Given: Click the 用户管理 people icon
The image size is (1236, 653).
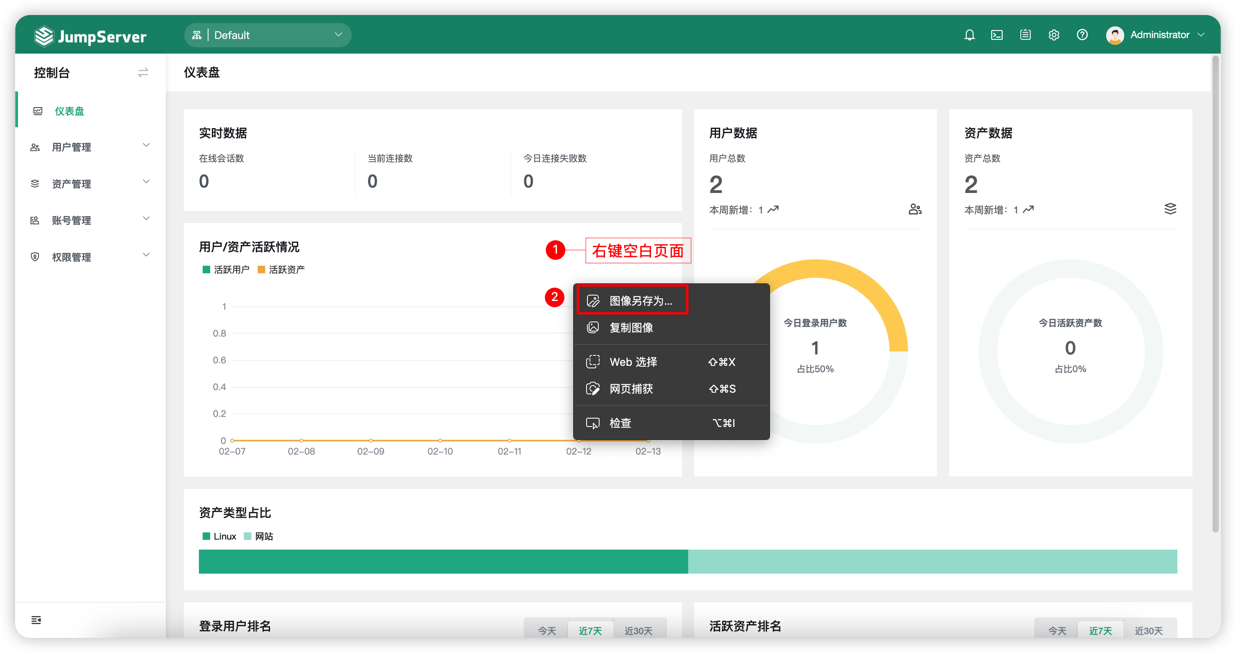Looking at the screenshot, I should point(35,147).
